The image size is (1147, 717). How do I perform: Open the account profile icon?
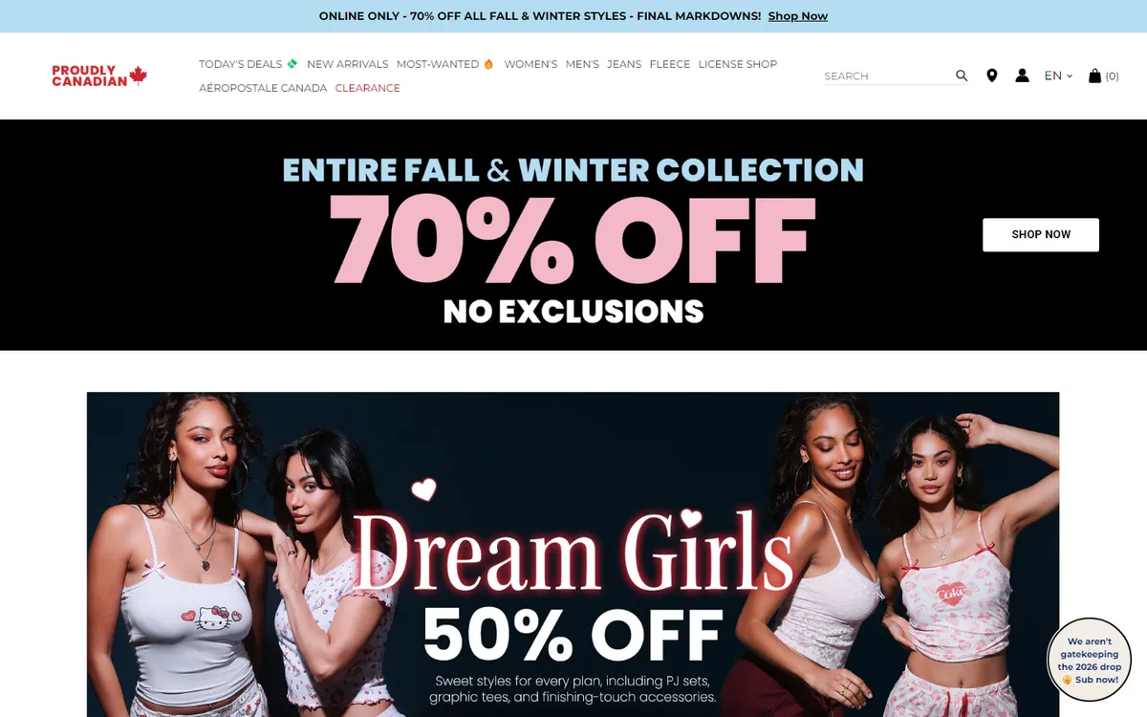[1022, 76]
